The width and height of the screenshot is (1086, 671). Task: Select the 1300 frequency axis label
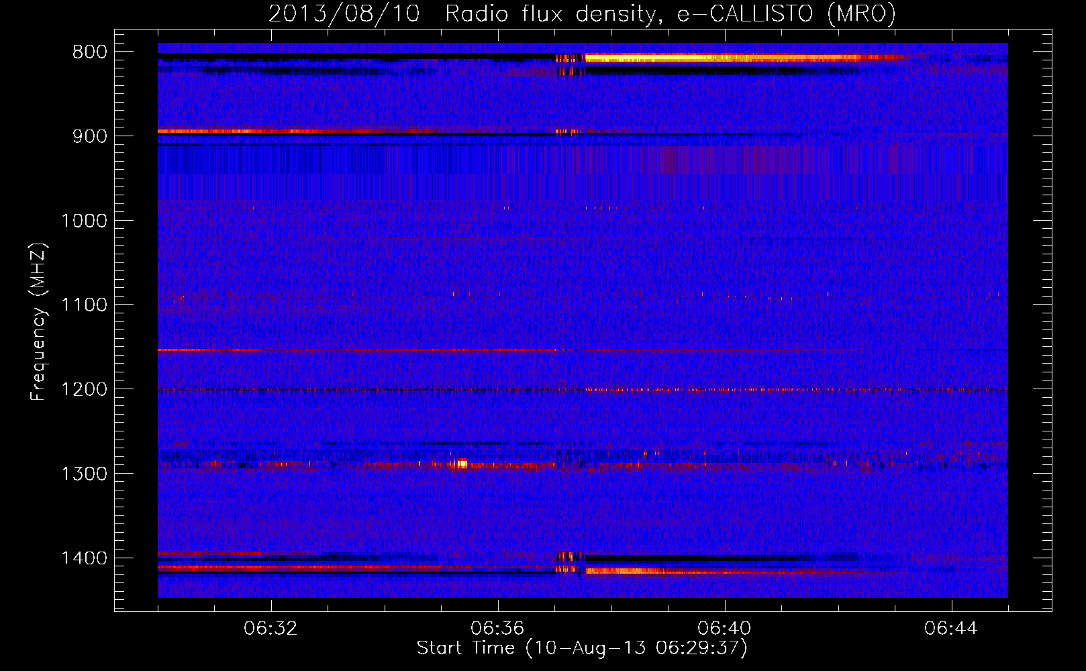tap(84, 474)
